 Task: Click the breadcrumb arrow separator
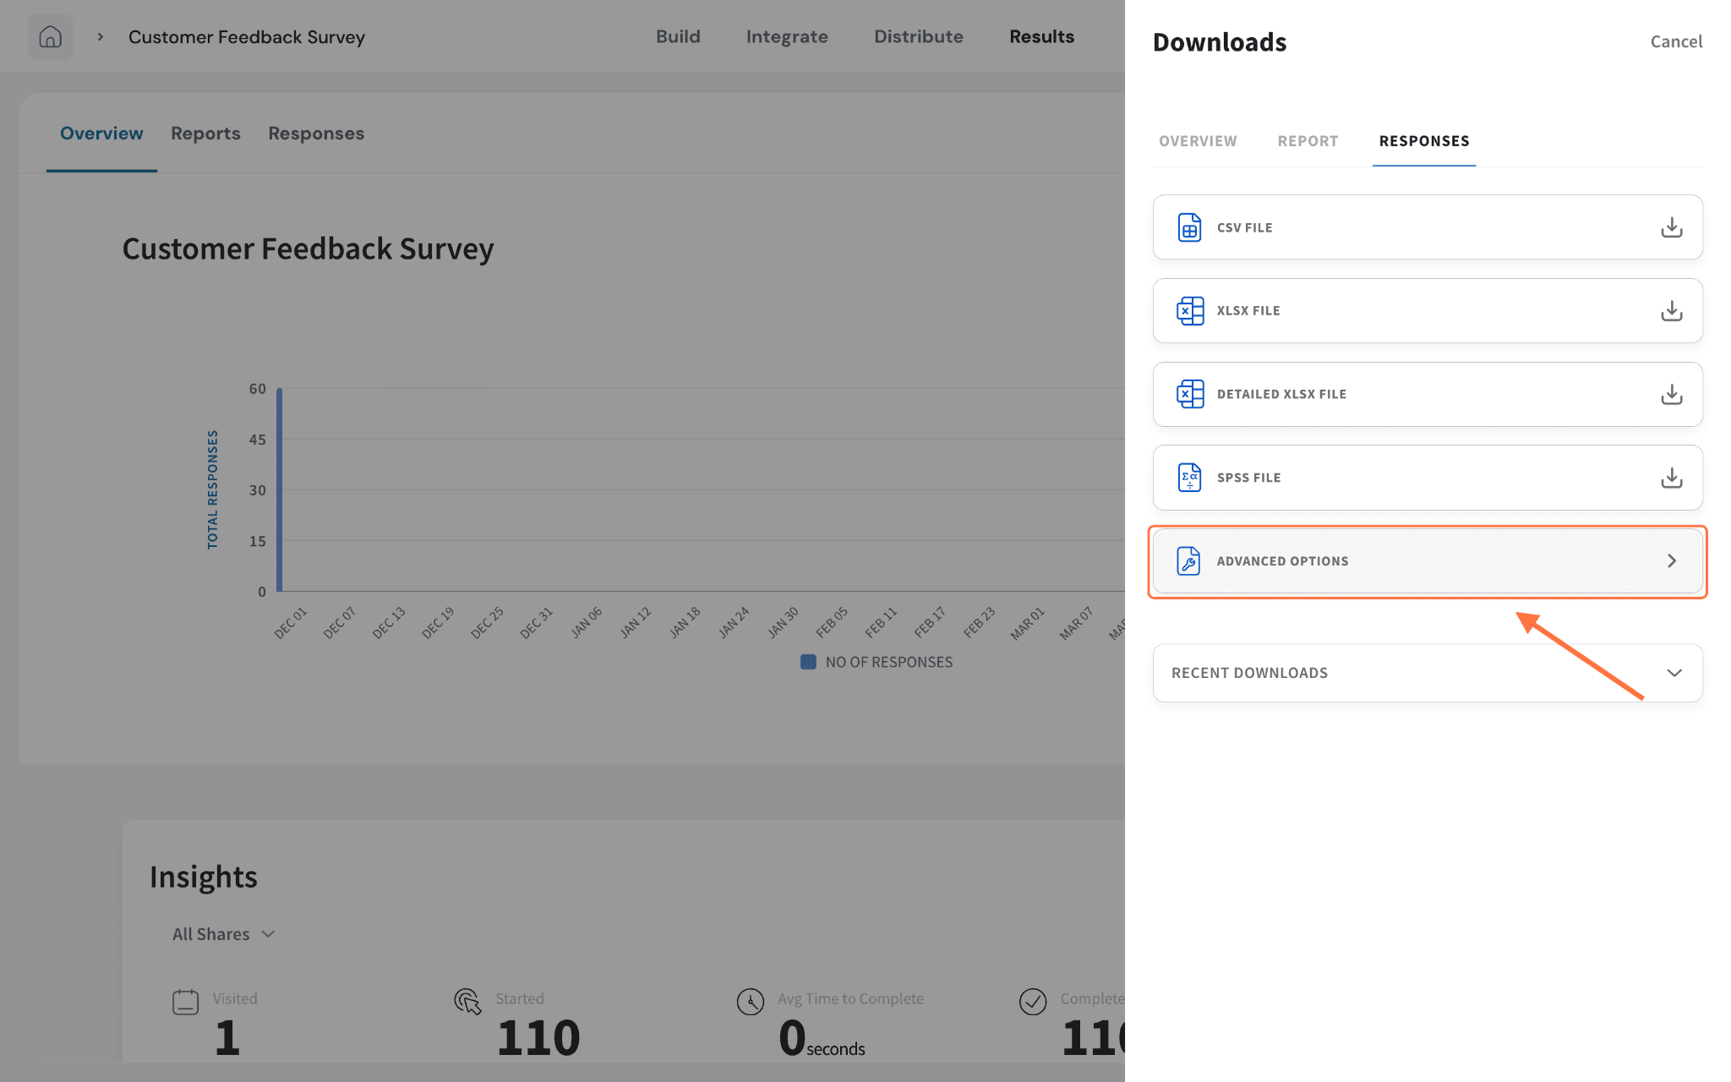tap(101, 37)
